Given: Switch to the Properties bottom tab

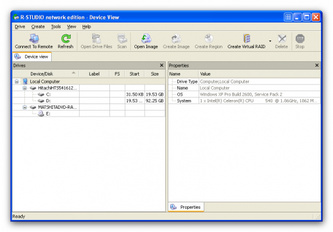Looking at the screenshot, I should (186, 207).
